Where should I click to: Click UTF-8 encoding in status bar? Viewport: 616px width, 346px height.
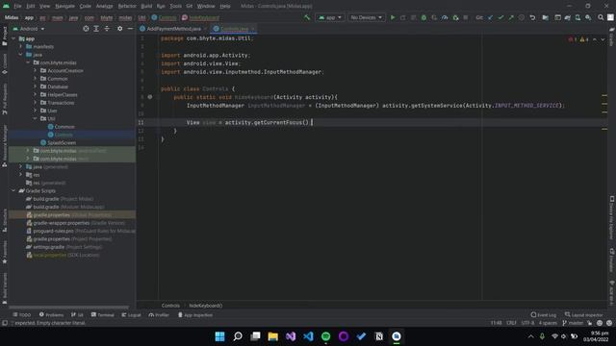[x=527, y=323]
